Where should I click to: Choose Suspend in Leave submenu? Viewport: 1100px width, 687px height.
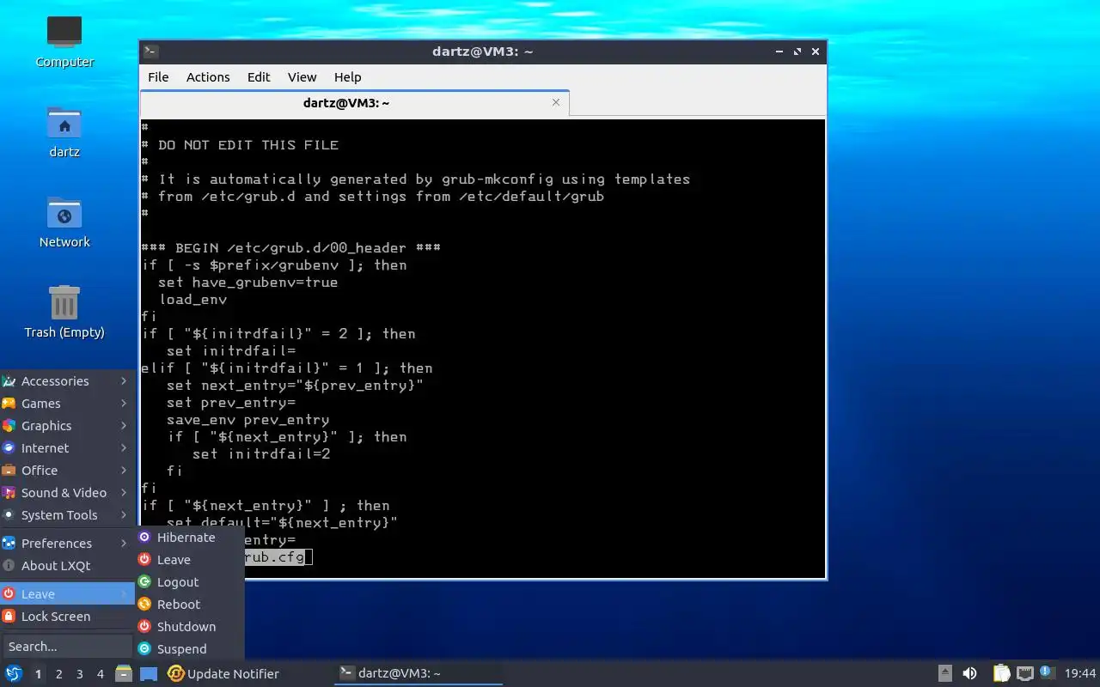pos(190,649)
